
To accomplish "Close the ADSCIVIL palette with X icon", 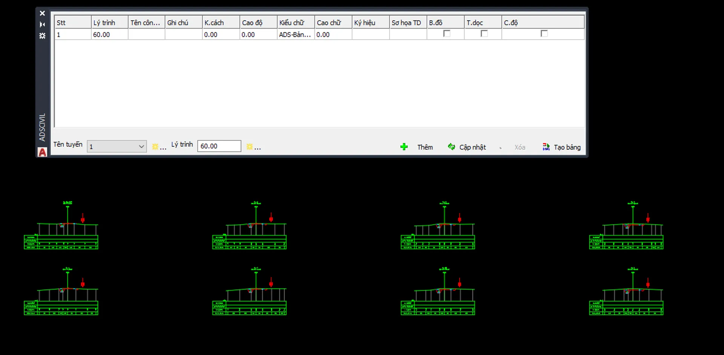I will [42, 13].
